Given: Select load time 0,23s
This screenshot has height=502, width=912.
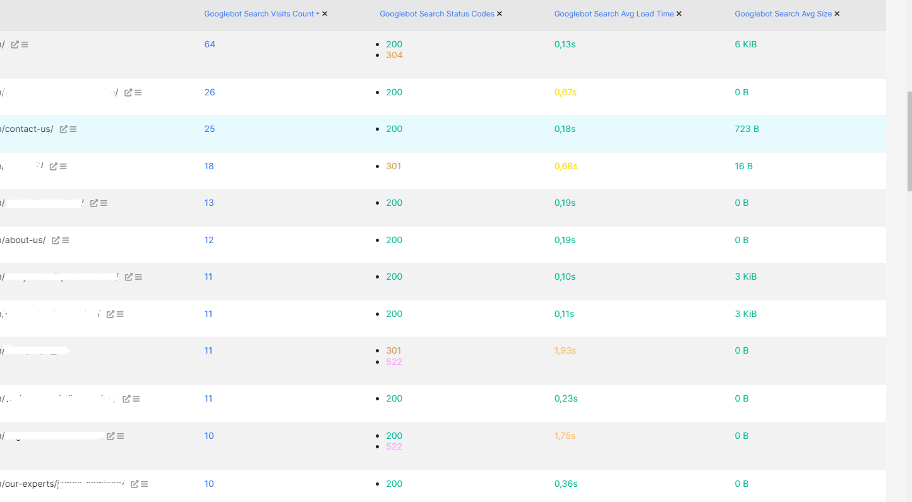Looking at the screenshot, I should tap(566, 399).
